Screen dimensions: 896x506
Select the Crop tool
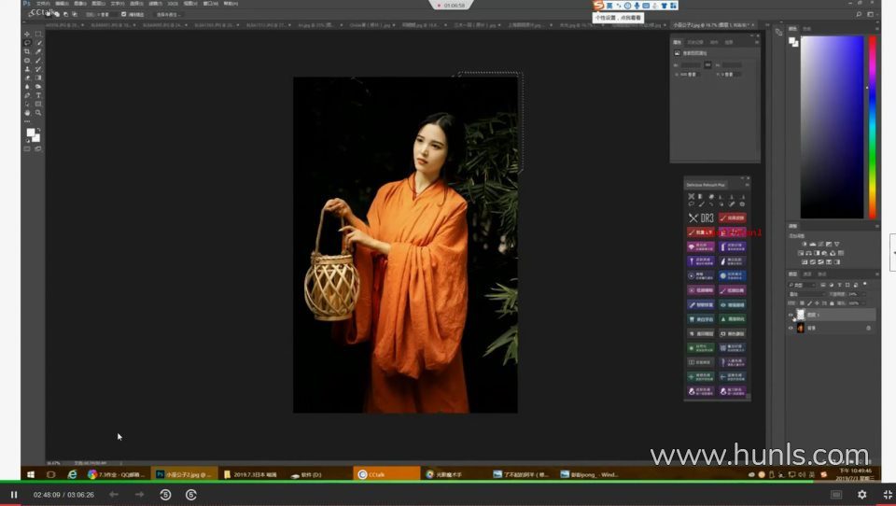(x=26, y=51)
